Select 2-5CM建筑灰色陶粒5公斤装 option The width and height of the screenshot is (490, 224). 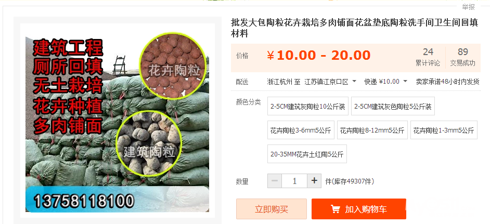point(393,106)
